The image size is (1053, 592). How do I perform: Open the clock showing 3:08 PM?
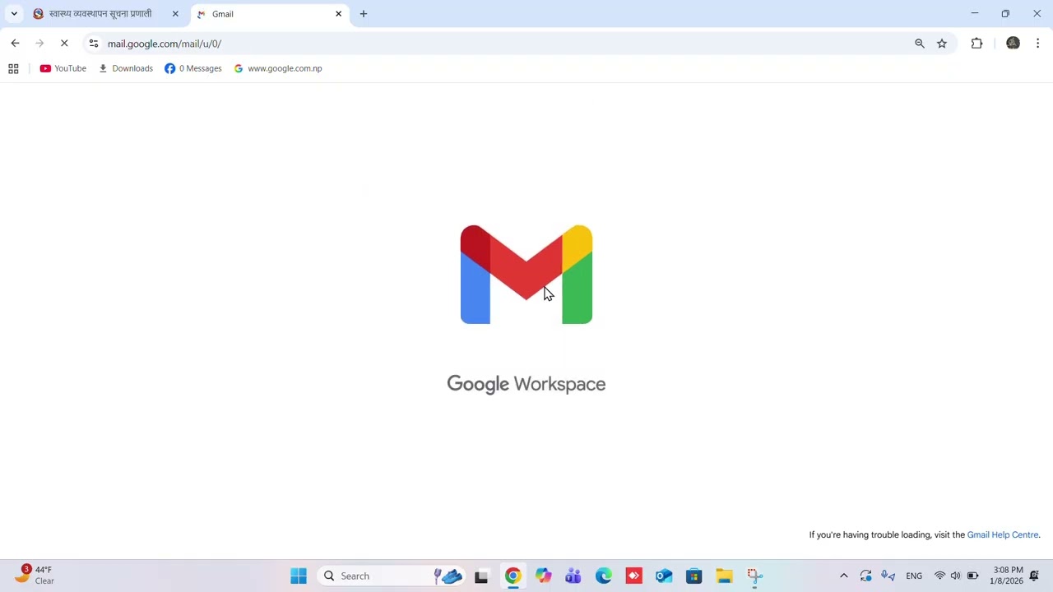[x=1008, y=576]
